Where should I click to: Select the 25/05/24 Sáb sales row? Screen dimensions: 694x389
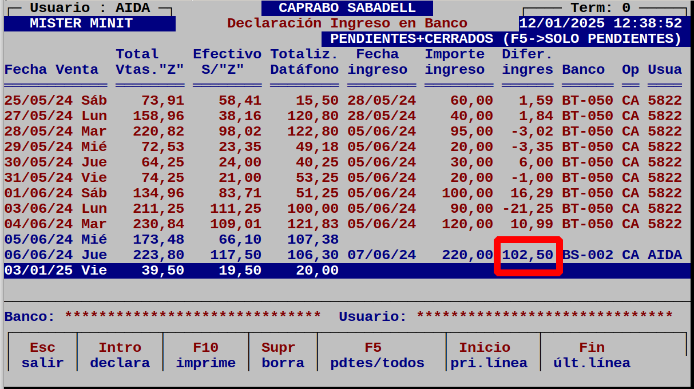tap(55, 101)
